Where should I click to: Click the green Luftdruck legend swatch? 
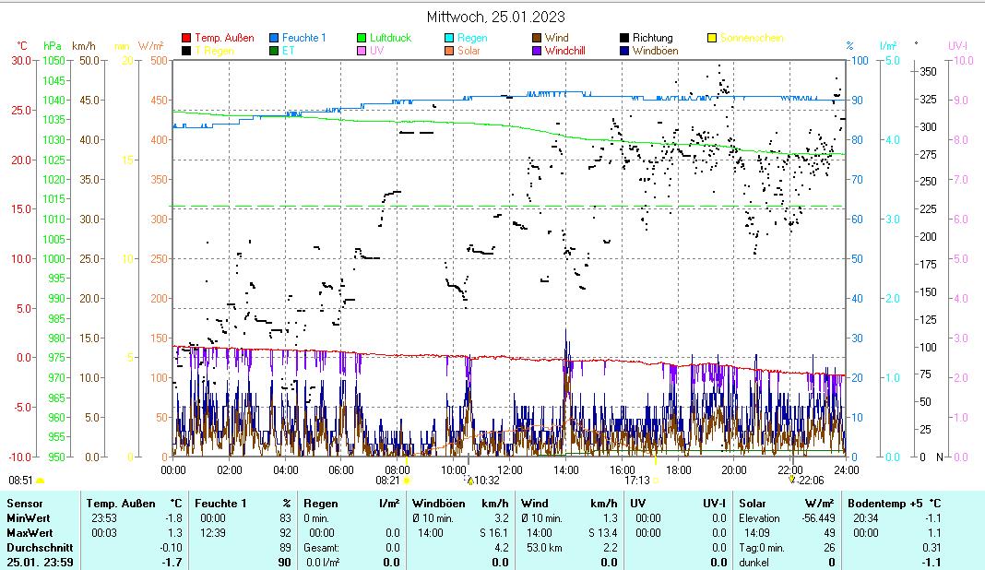362,38
